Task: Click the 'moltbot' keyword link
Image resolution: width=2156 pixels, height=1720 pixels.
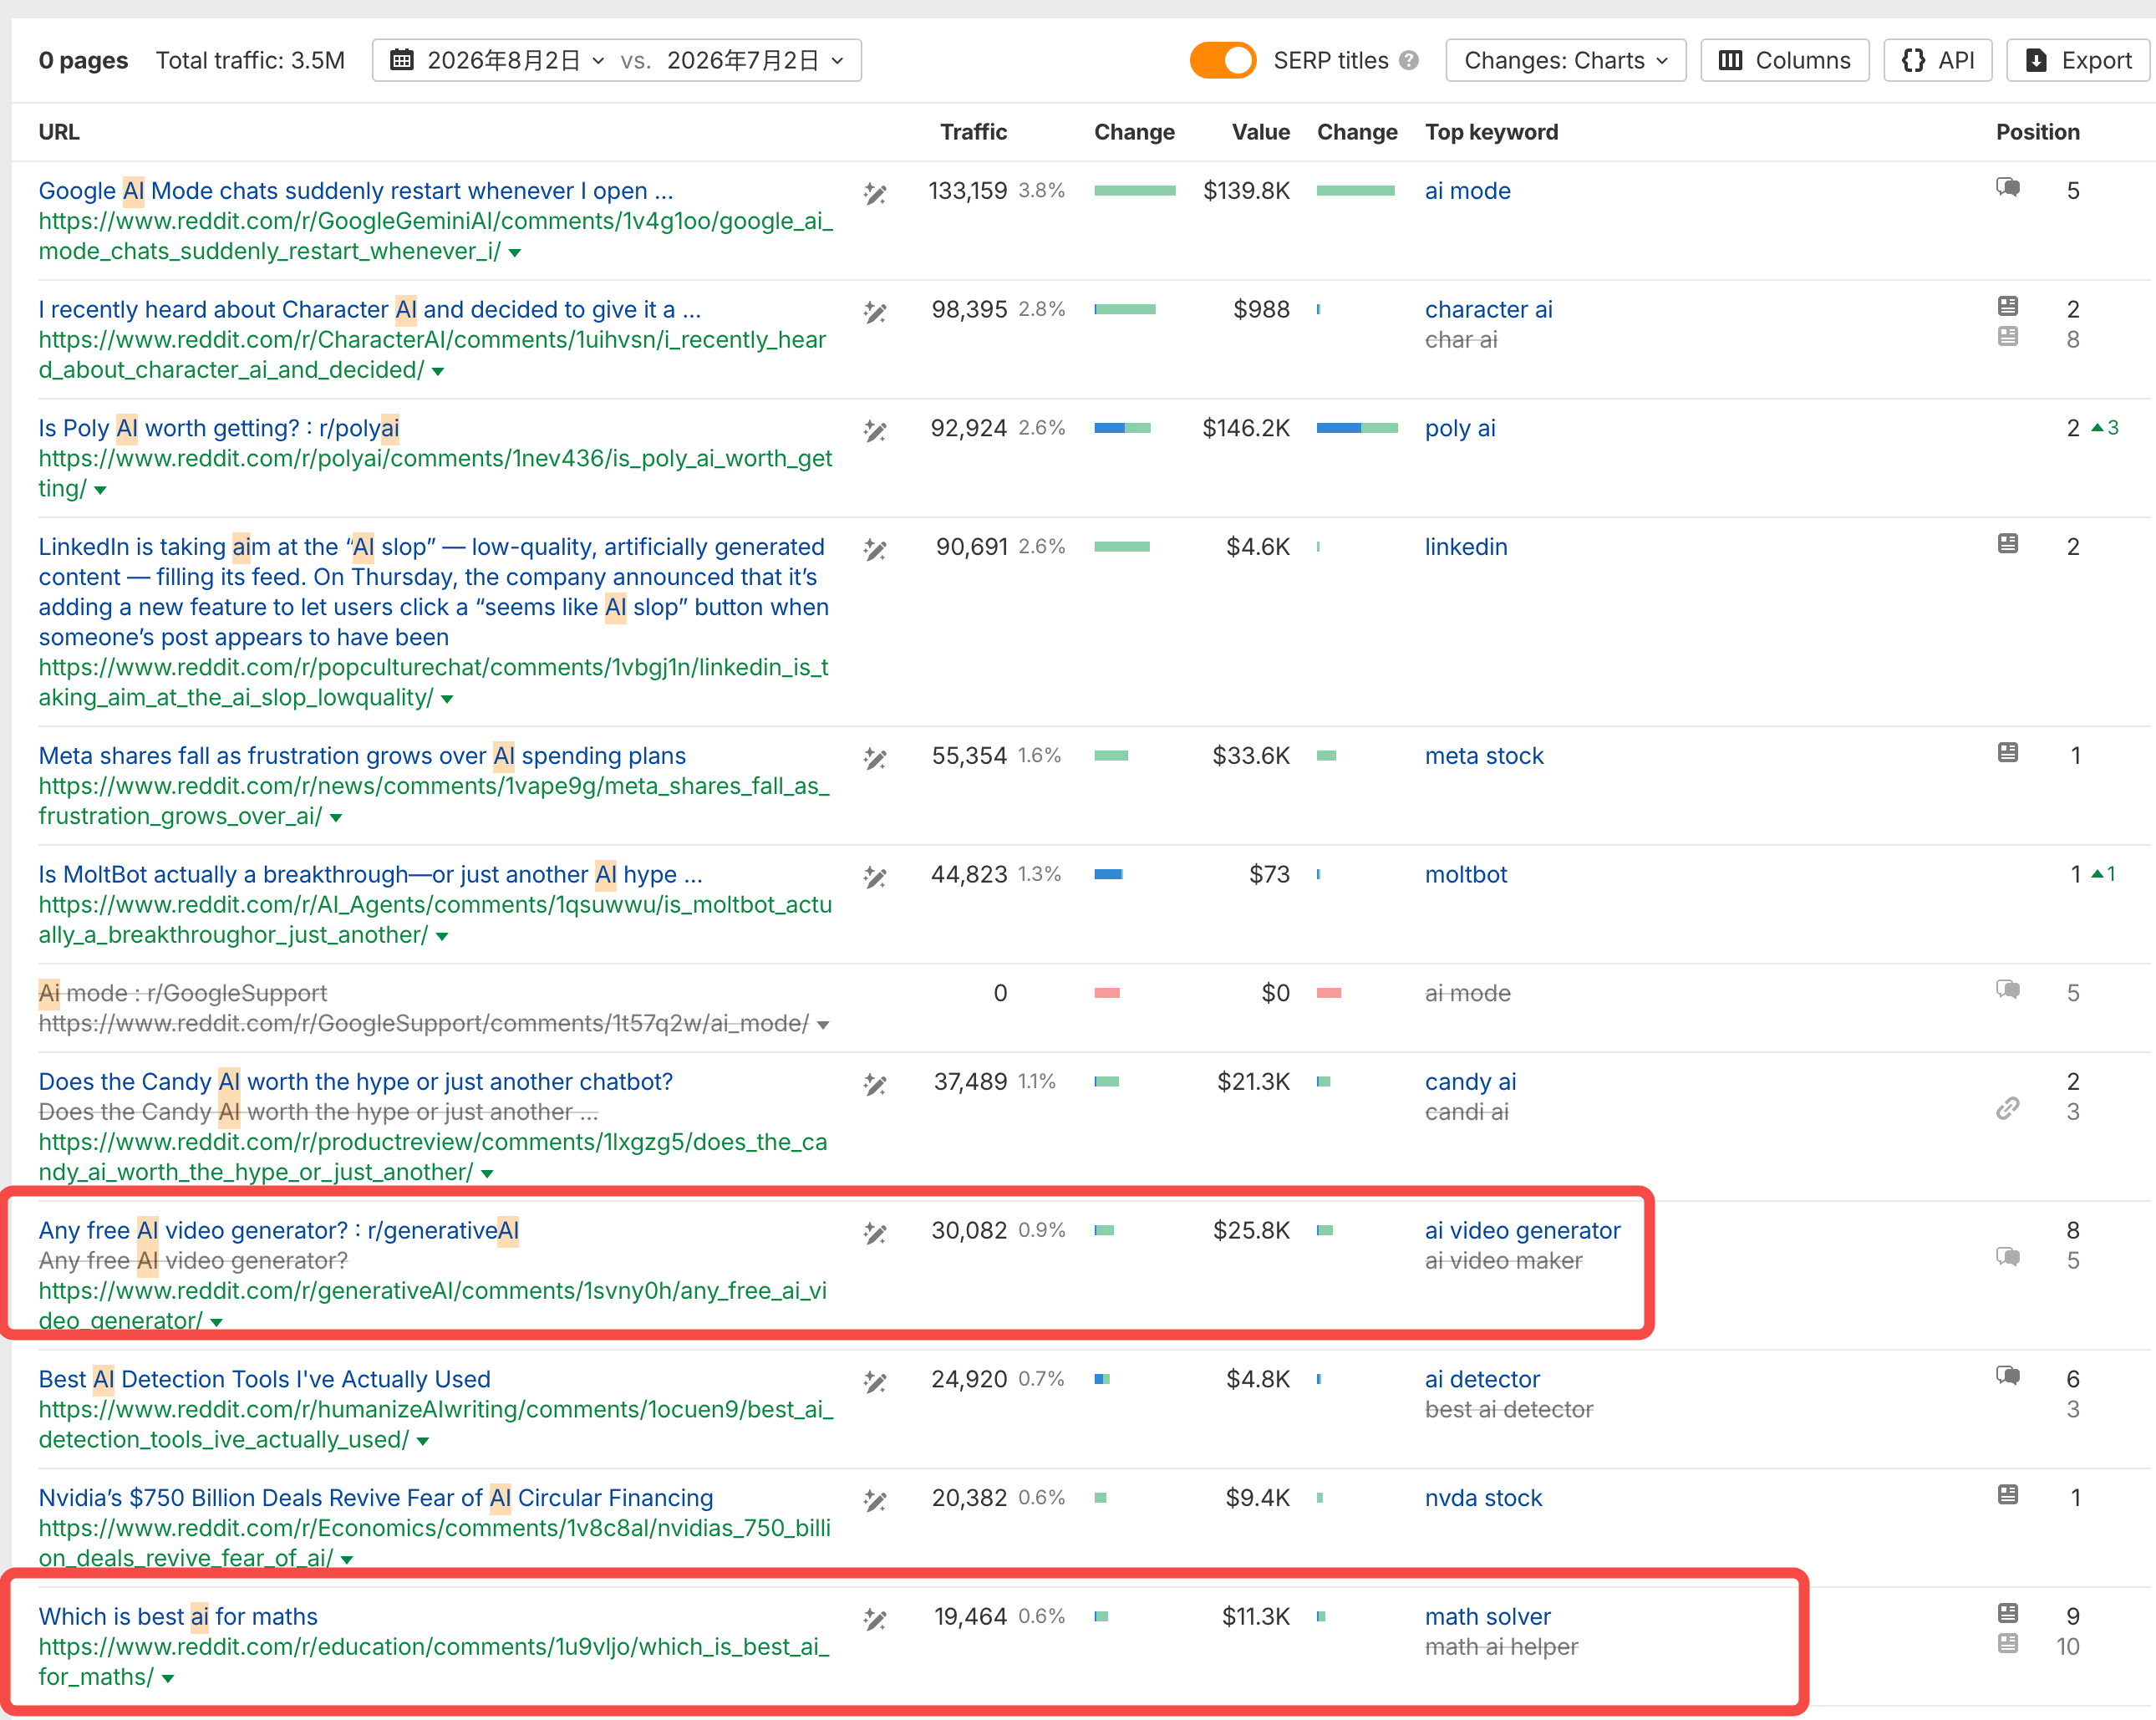Action: tap(1466, 875)
